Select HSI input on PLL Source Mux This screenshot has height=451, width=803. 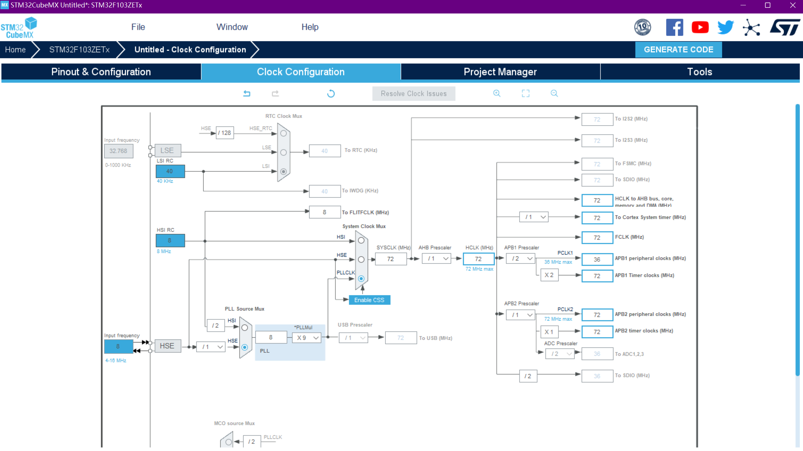[245, 328]
